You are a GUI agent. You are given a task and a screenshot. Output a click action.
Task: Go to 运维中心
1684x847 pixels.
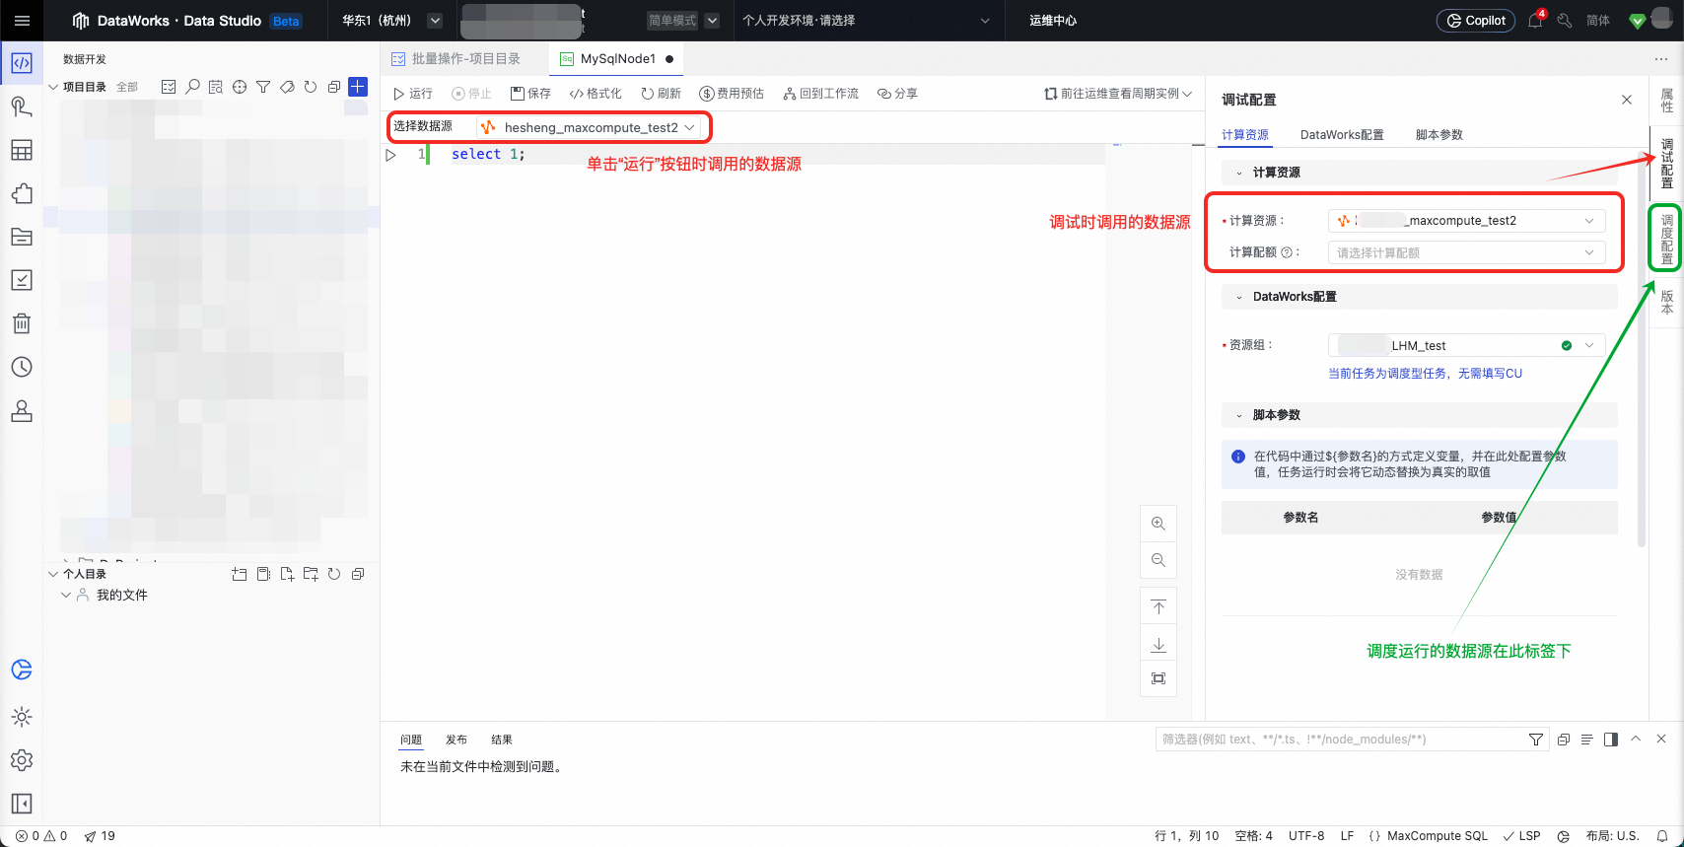click(x=1053, y=21)
